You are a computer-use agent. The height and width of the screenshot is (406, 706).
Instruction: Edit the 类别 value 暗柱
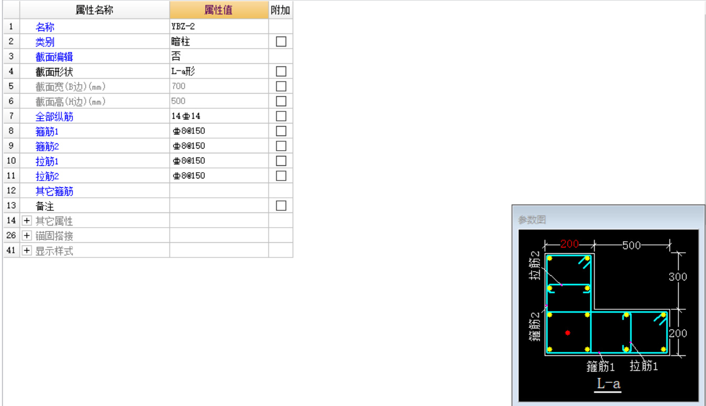click(219, 42)
